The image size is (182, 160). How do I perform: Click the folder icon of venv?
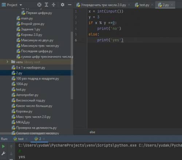click(13, 62)
